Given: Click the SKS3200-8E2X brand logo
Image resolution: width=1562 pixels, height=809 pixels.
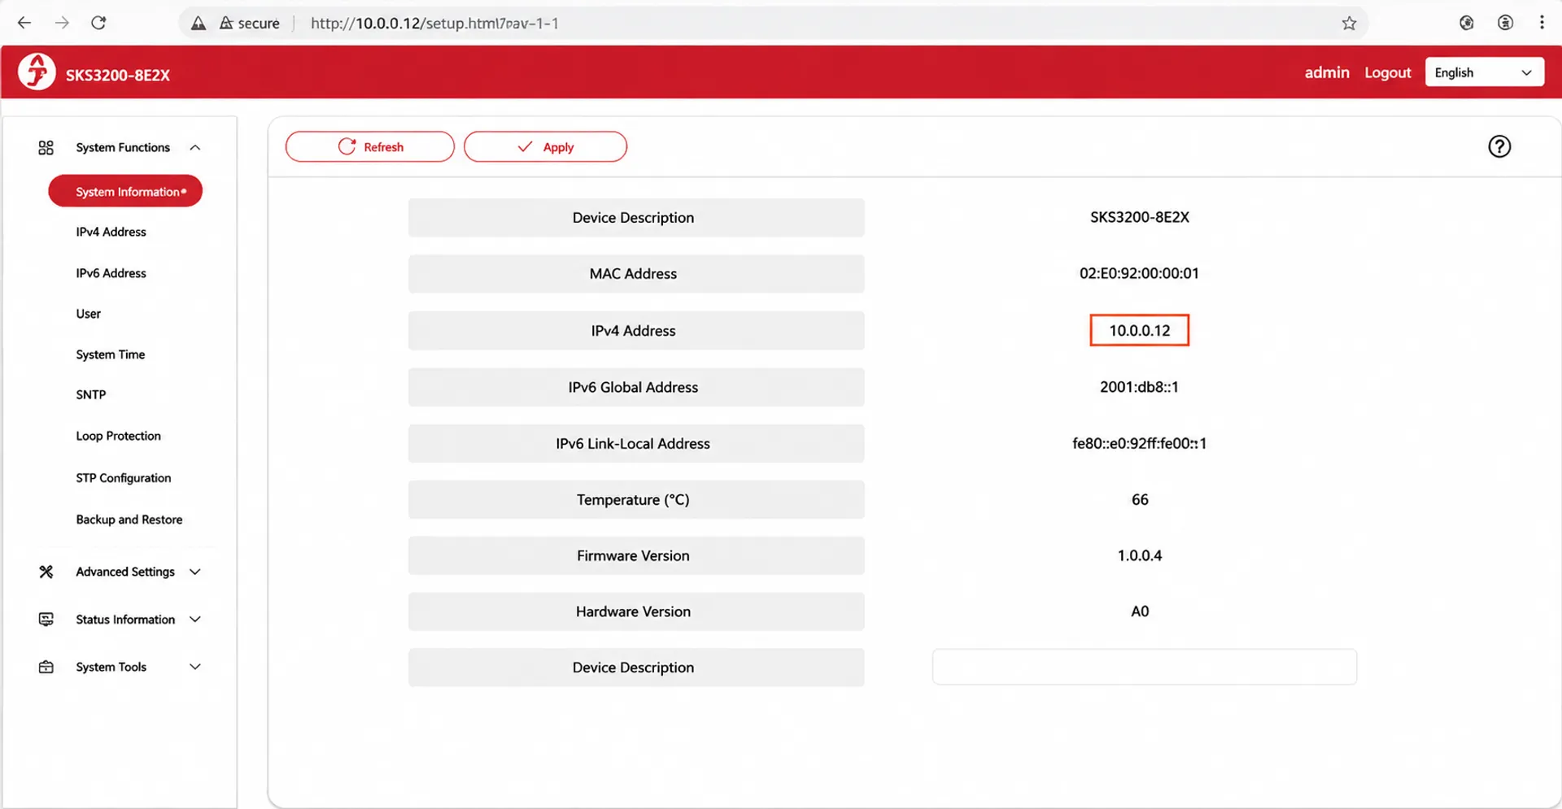Looking at the screenshot, I should (x=37, y=72).
